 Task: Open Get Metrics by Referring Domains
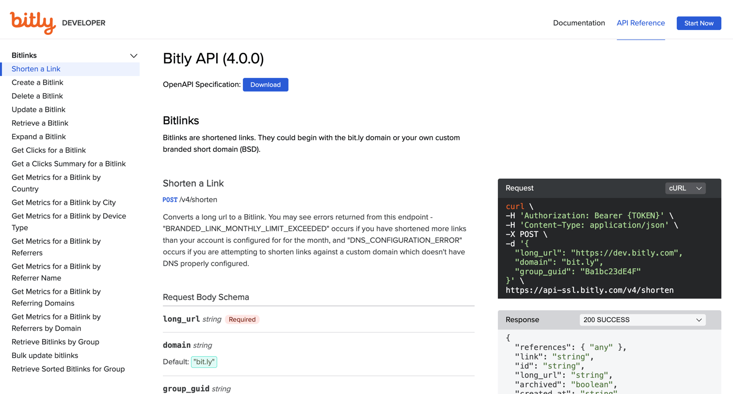(x=56, y=298)
